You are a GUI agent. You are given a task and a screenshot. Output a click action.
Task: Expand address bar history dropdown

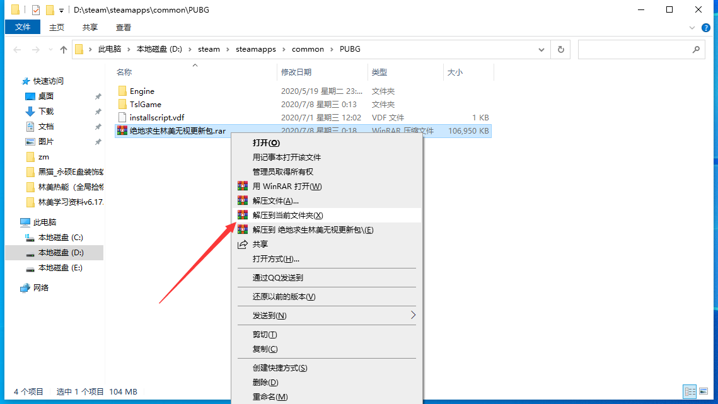pos(541,49)
